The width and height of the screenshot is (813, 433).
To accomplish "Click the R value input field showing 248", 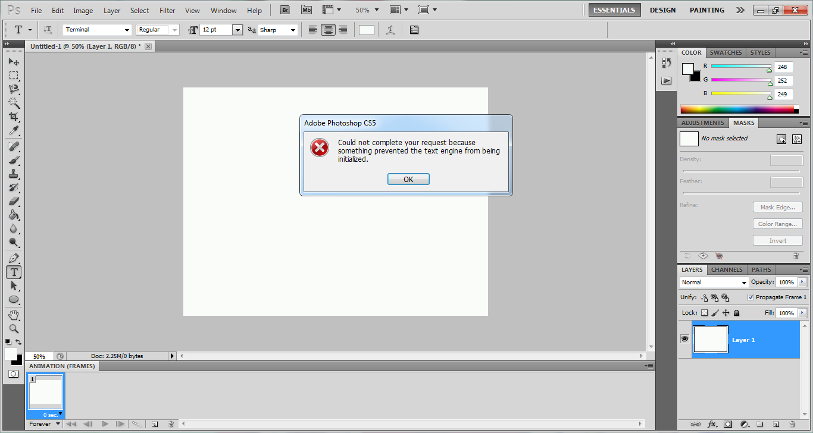I will (783, 67).
